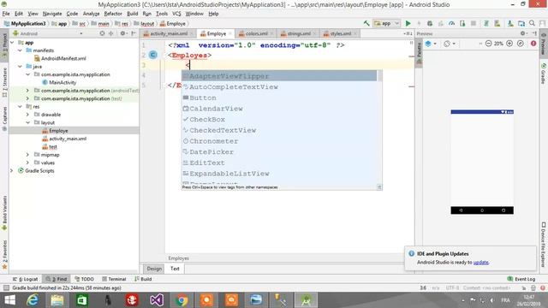Click the Search Everywhere magnifier icon
Viewport: 548px width, 308px height.
coord(532,23)
